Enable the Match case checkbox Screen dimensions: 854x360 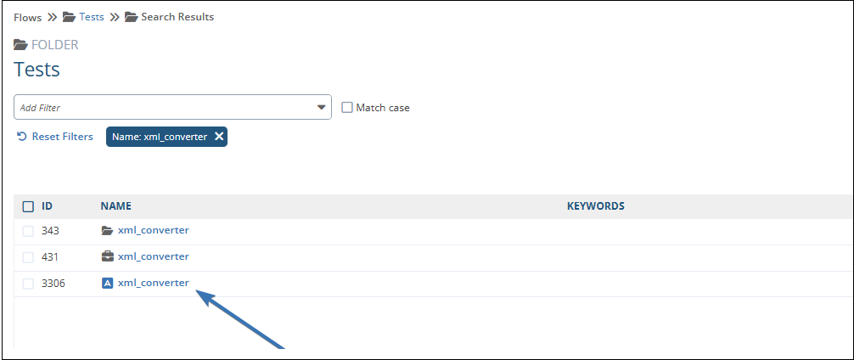pyautogui.click(x=346, y=108)
